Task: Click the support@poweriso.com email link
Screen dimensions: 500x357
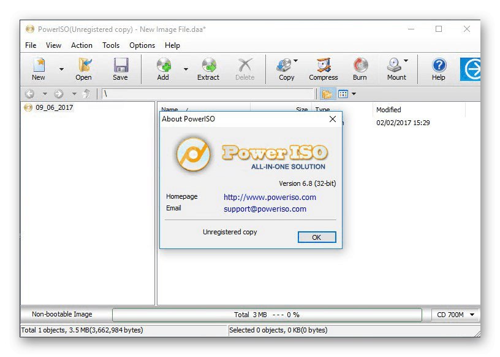Action: (x=265, y=209)
